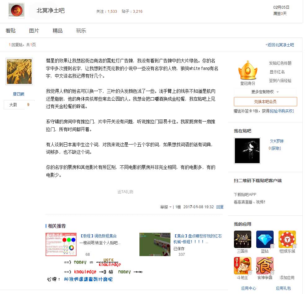The width and height of the screenshot is (308, 294).
Task: Click 相关推荐 section heading
Action: pos(57,226)
